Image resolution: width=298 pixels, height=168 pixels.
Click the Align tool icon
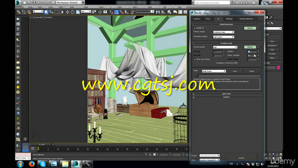pyautogui.click(x=163, y=12)
